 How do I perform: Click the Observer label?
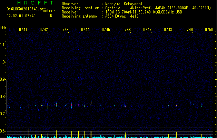coord(70,4)
